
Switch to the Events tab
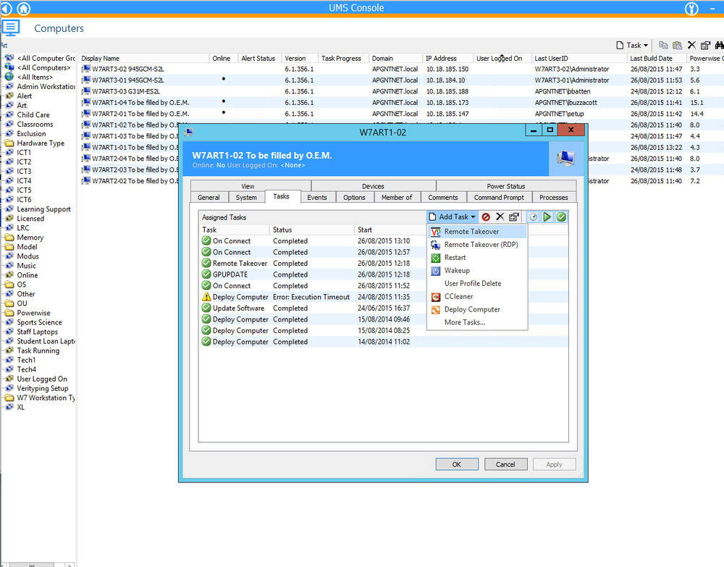pos(317,198)
